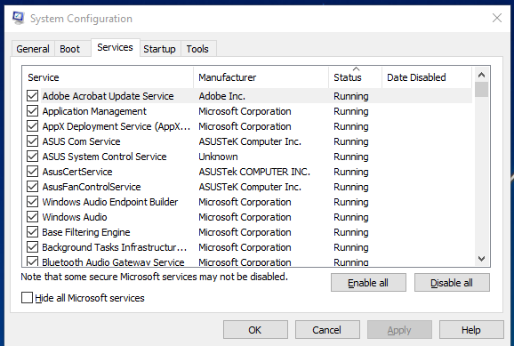Uncheck AppX Deployment Service checkbox
514x346 pixels.
pyautogui.click(x=32, y=126)
